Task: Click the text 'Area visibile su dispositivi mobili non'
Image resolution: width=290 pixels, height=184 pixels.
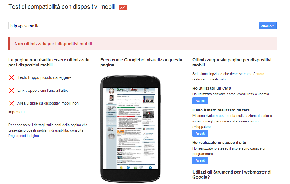Action: [x=48, y=104]
